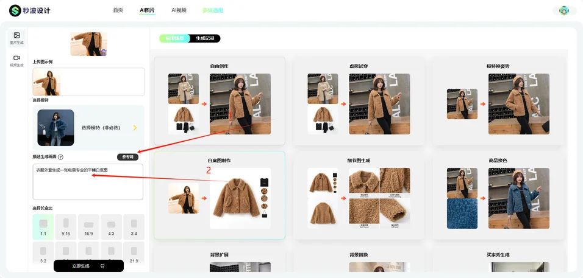
Task: Choose the 3:4 aspect ratio
Action: [134, 227]
